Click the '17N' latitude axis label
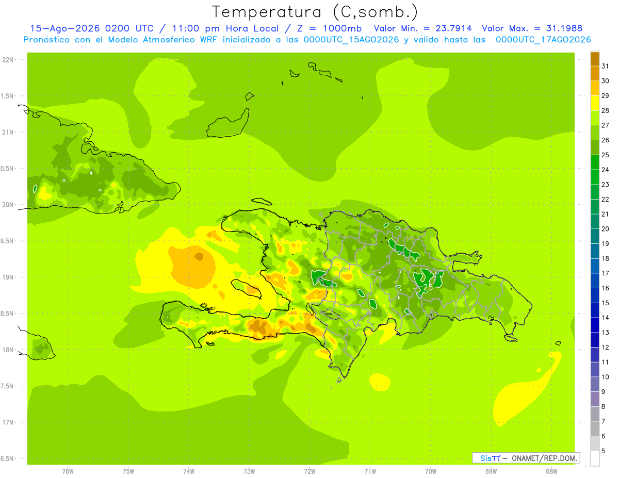Screen dimensions: 619x478 [8, 422]
